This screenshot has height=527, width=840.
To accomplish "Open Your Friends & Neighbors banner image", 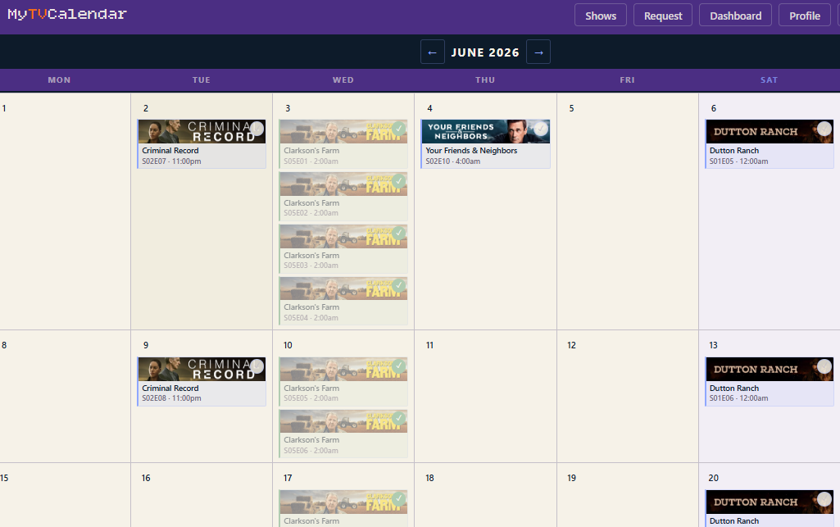I will coord(485,131).
